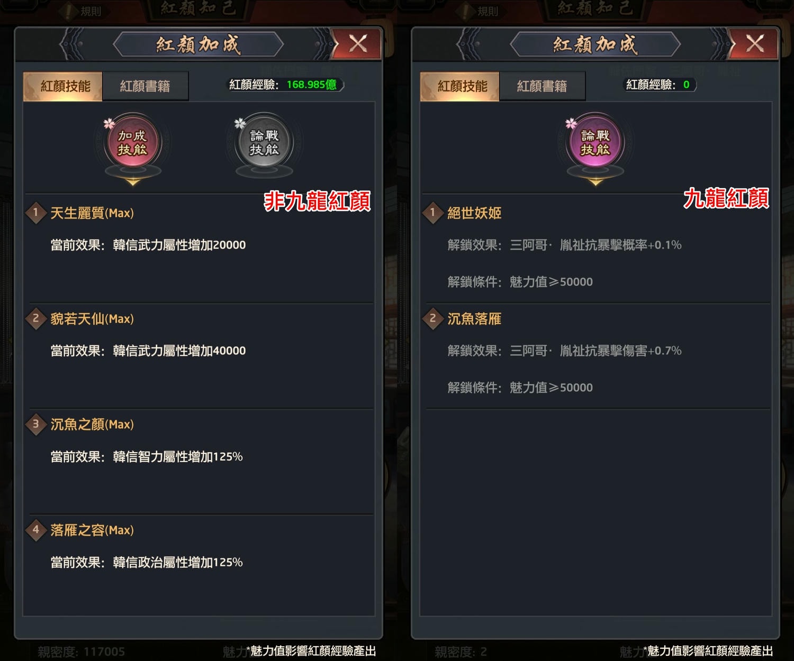Screen dimensions: 794x661
Task: Click the number 4 diamond beside 落雁之容
Action: 36,530
